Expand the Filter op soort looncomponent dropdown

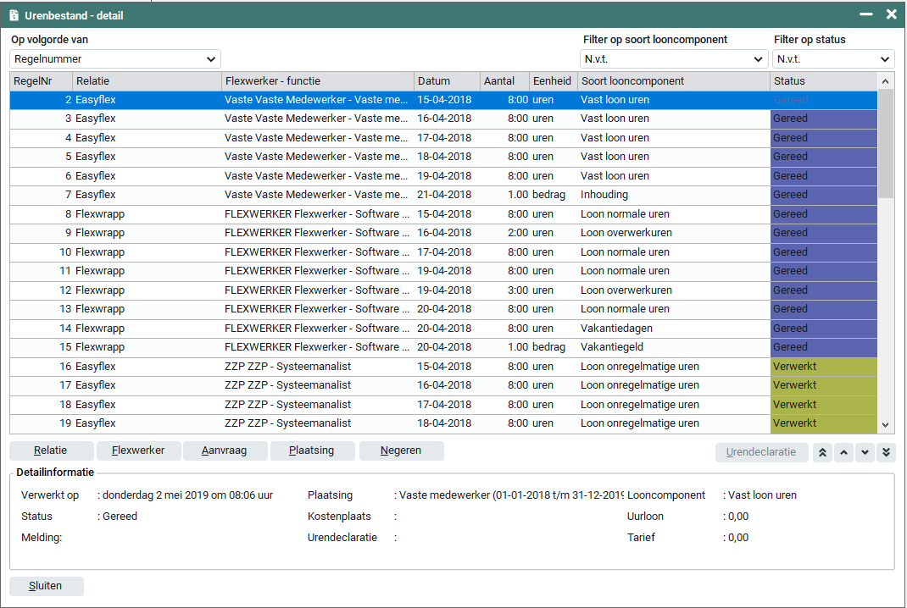click(674, 59)
